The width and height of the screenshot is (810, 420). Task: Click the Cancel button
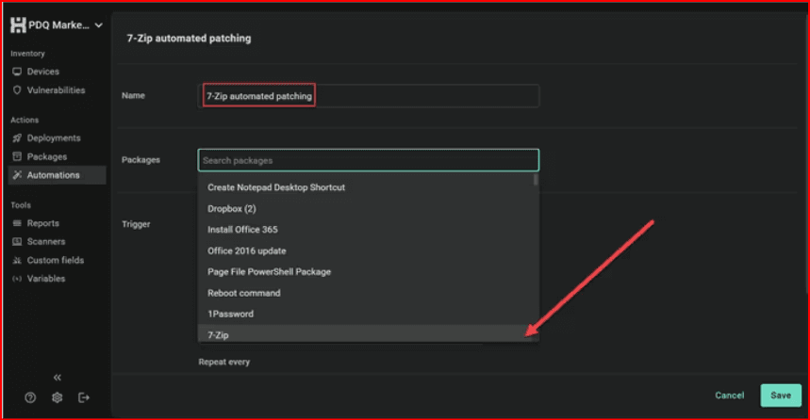coord(730,396)
